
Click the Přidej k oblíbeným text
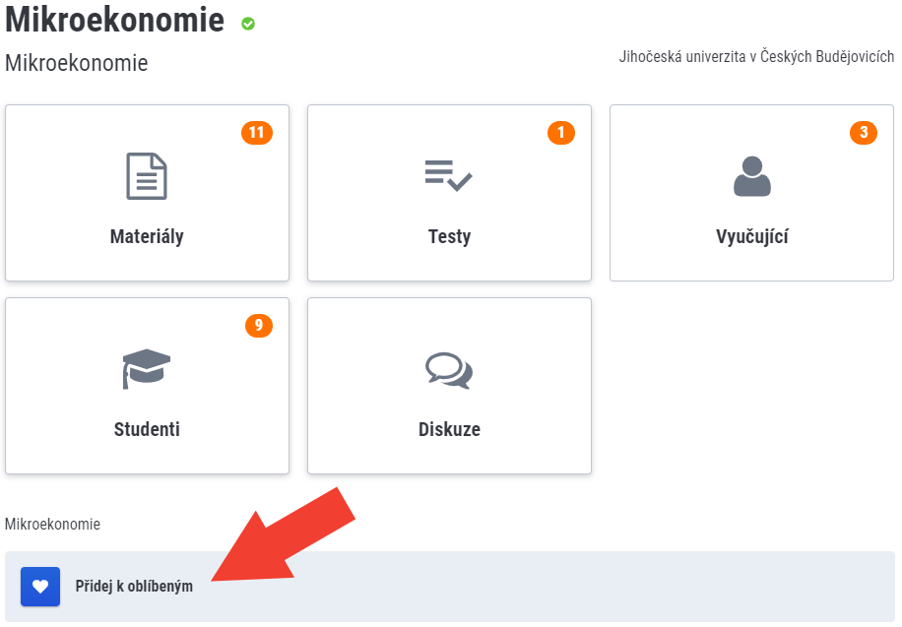134,587
